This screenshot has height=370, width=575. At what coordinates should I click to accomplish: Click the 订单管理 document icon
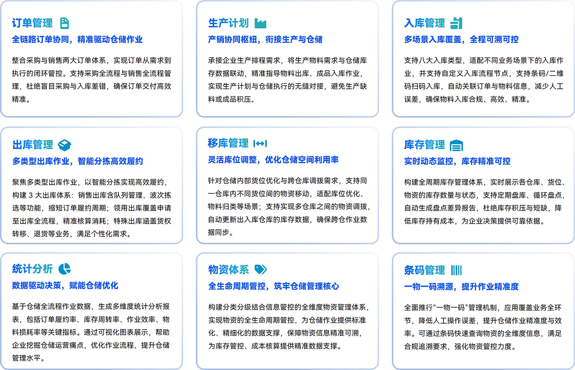tap(64, 23)
